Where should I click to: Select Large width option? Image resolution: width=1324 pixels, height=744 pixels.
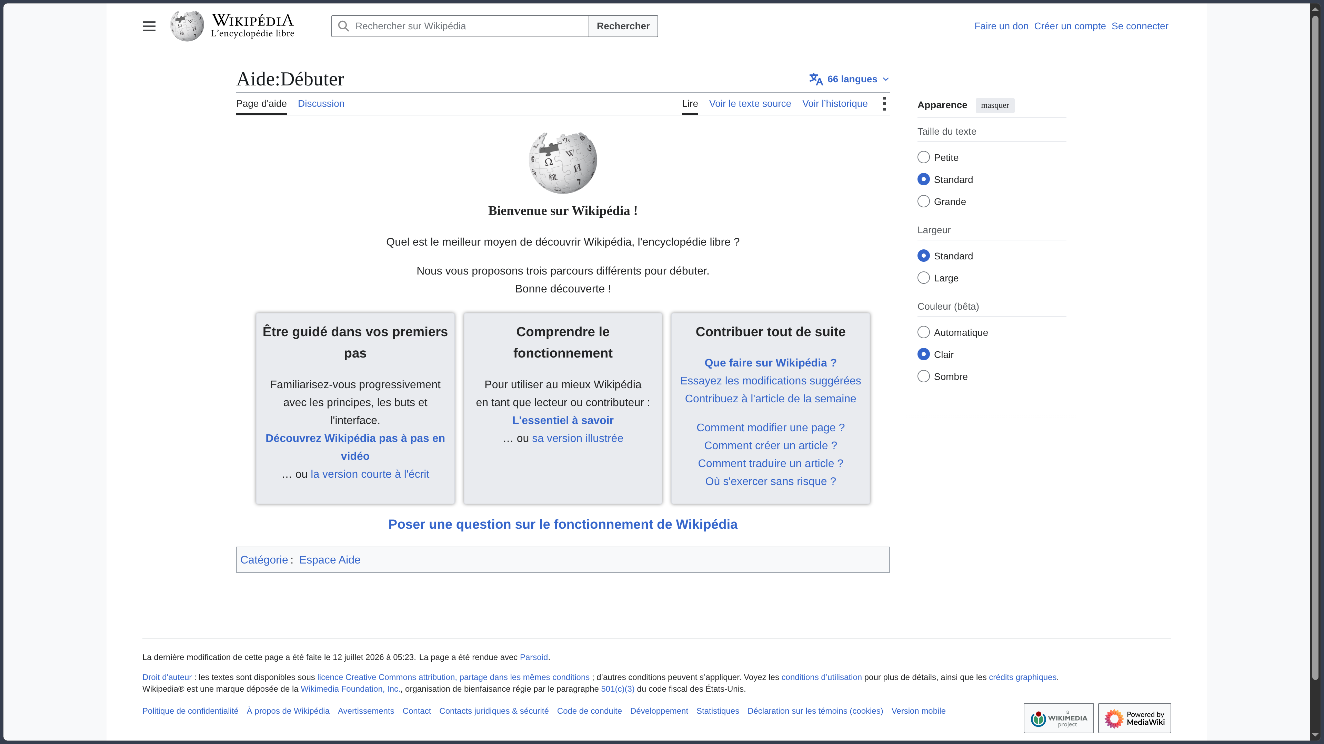click(923, 278)
